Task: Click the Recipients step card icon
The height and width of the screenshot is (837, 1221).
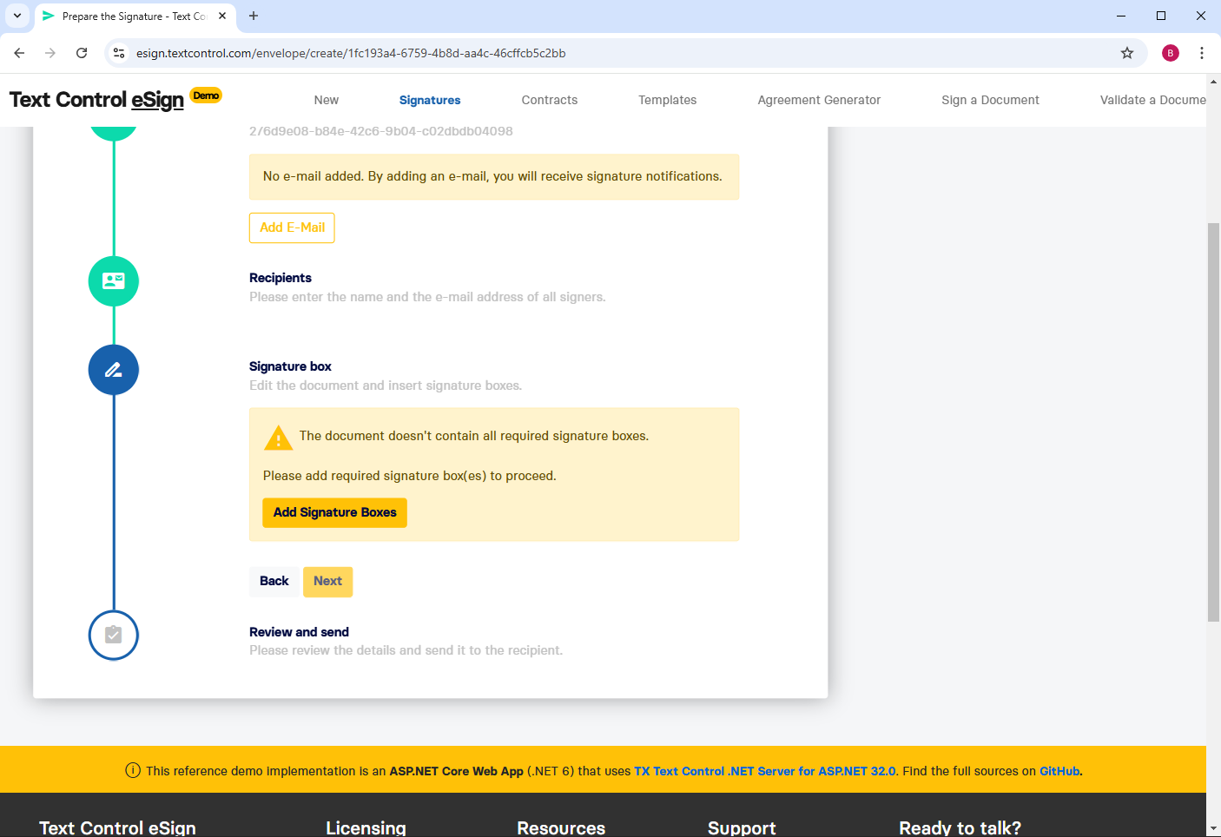Action: pos(114,281)
